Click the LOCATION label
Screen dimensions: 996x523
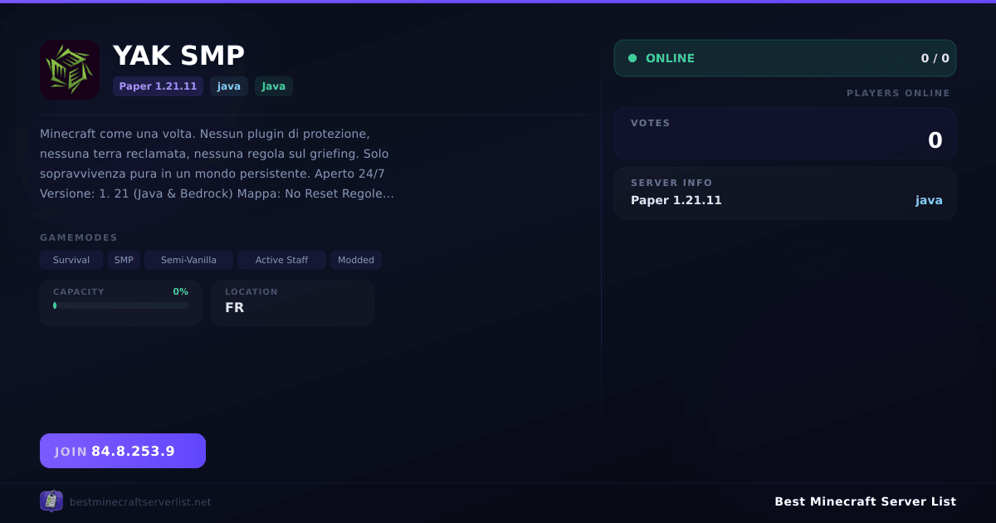[x=251, y=291]
